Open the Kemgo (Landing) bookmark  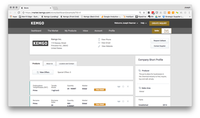50,17
